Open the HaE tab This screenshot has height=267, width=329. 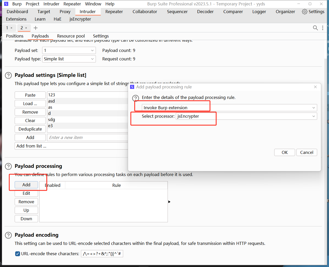click(x=58, y=19)
